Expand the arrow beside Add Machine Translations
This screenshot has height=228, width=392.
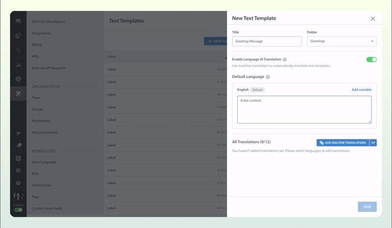[x=373, y=143]
